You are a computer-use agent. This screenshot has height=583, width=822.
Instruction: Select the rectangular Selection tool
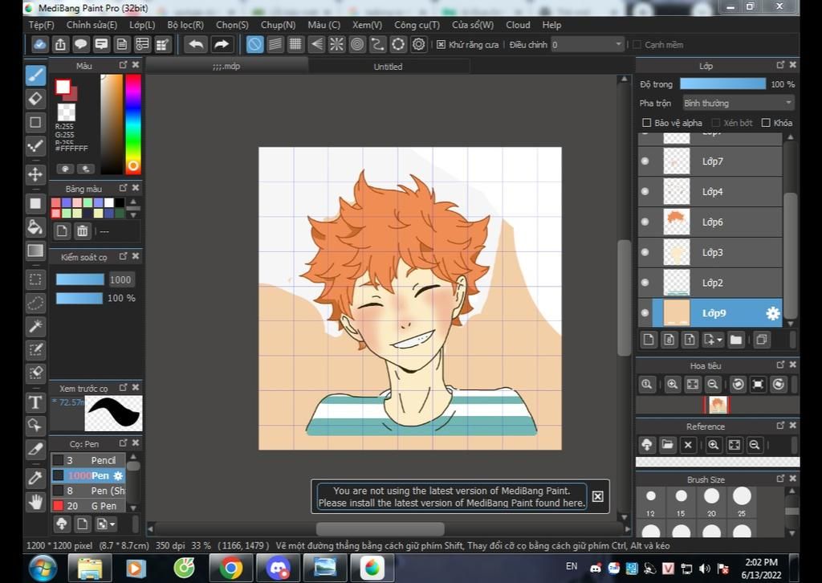(x=35, y=279)
